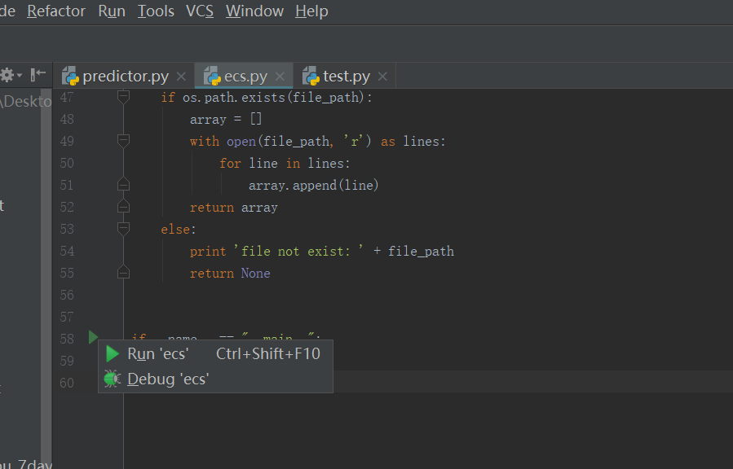The image size is (733, 469).
Task: Click the predictor.py file icon
Action: (71, 76)
